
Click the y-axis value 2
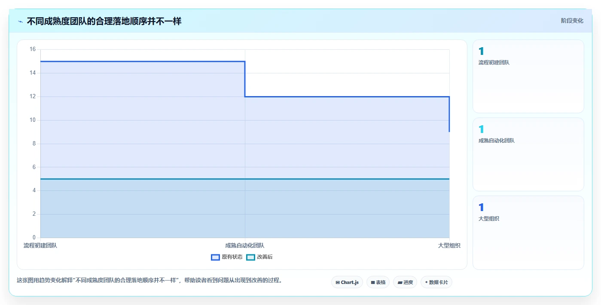click(34, 214)
